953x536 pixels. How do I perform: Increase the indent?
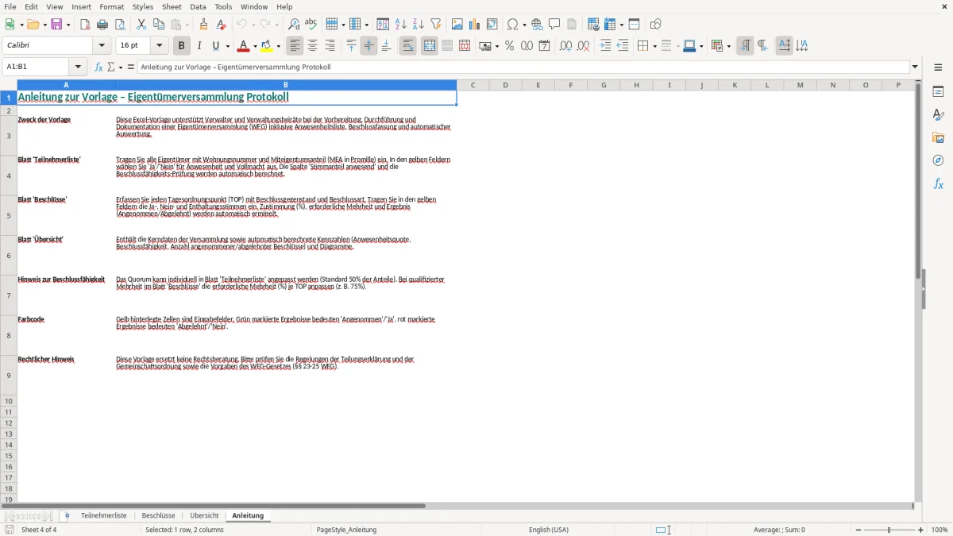point(605,46)
